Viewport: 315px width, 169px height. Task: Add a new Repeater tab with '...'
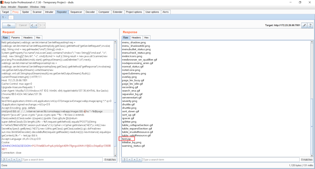coord(11,17)
